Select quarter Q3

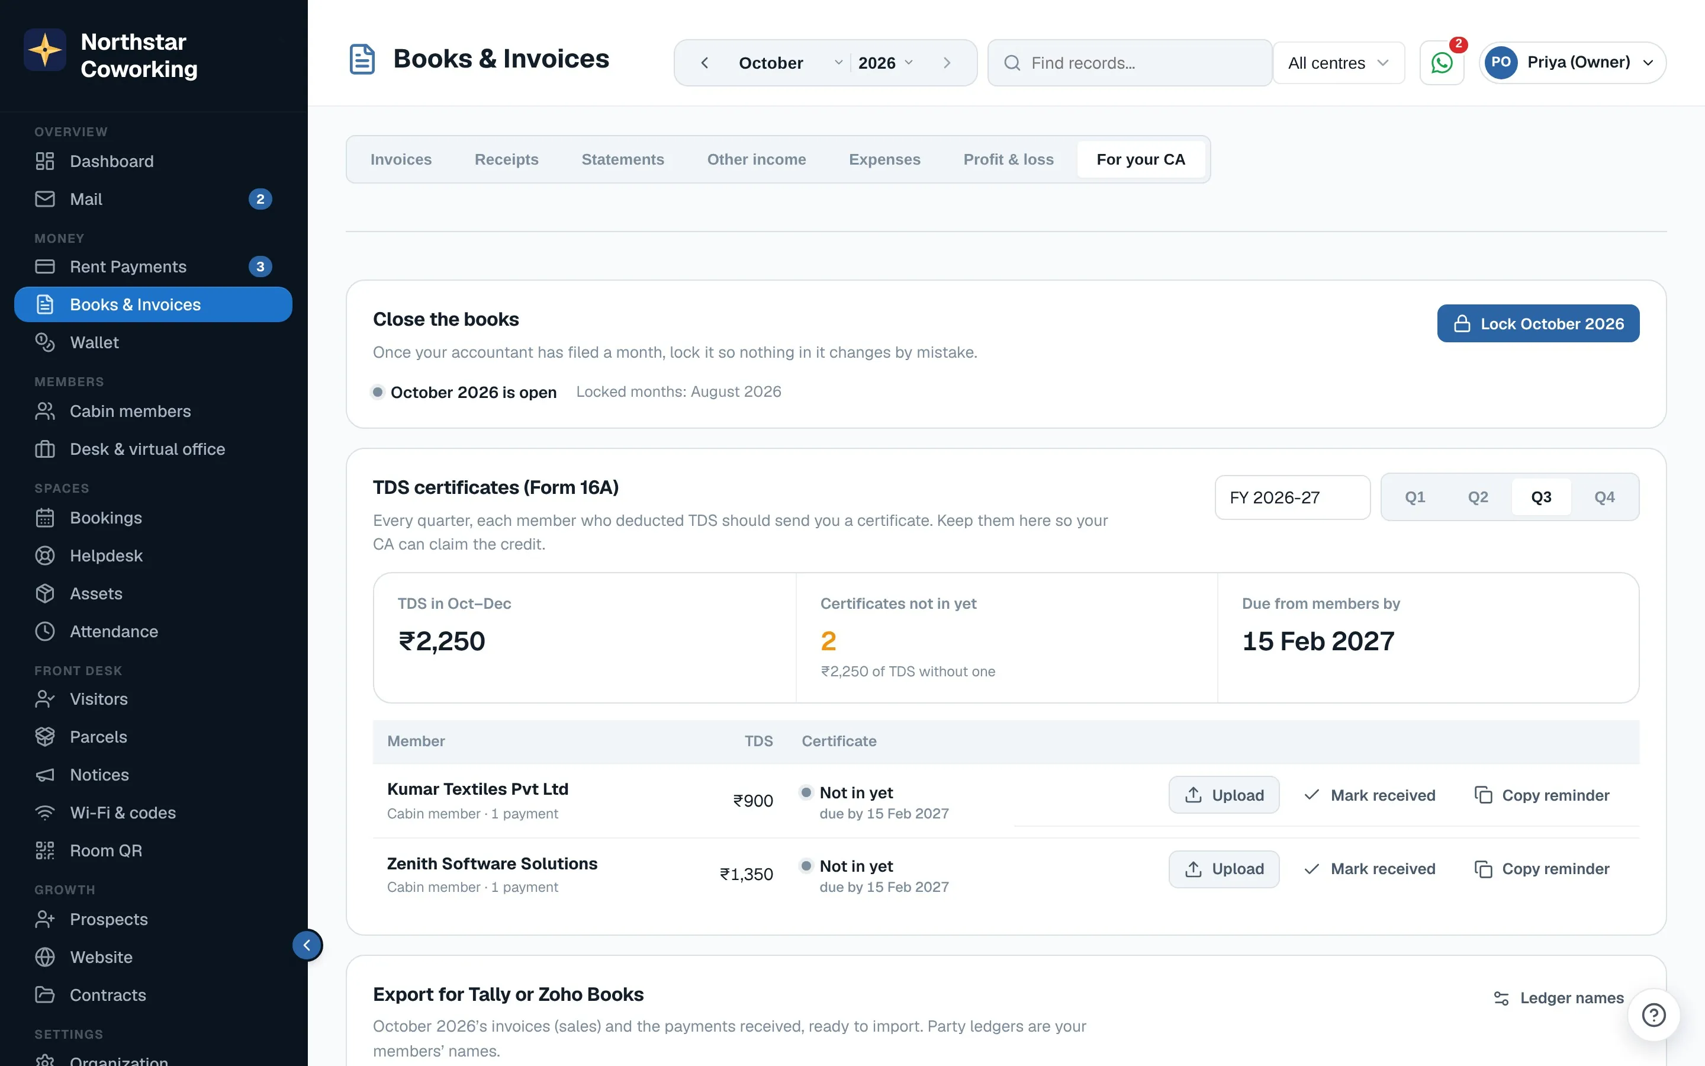(1541, 497)
